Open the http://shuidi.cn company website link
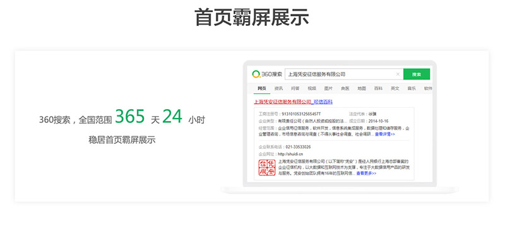The width and height of the screenshot is (505, 227). [x=290, y=154]
